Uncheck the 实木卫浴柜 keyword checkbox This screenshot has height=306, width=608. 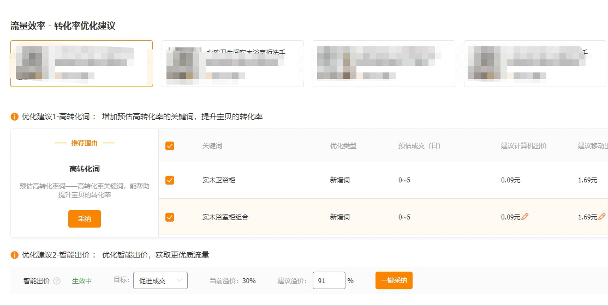pyautogui.click(x=170, y=180)
